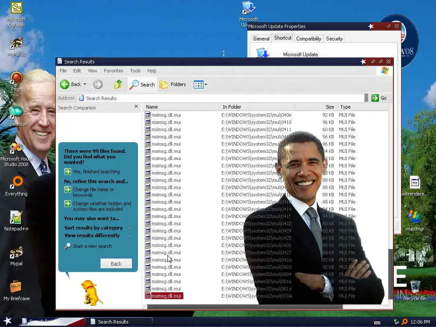Viewport: 436px width, 327px height.
Task: Sort results by In Folder column
Action: pyautogui.click(x=257, y=107)
